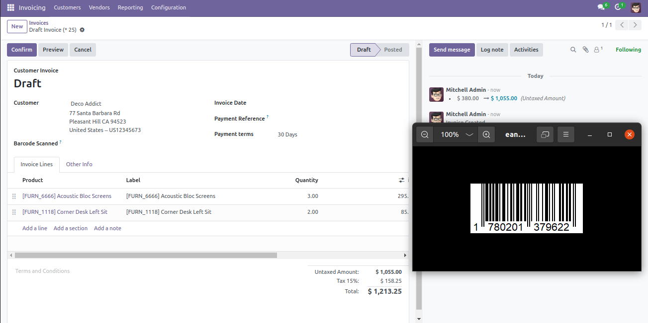The image size is (648, 323).
Task: Sort by the Quantity column header
Action: coord(306,180)
